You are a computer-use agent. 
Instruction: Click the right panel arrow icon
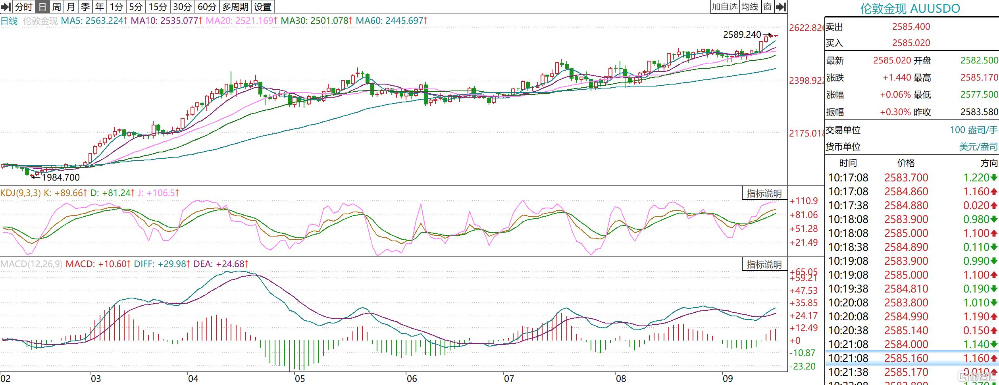tap(781, 7)
